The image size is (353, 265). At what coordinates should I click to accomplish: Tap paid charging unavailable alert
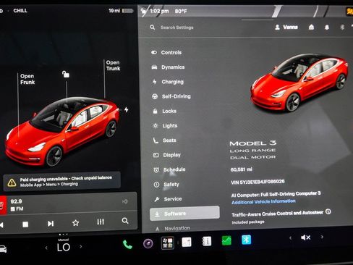click(62, 181)
